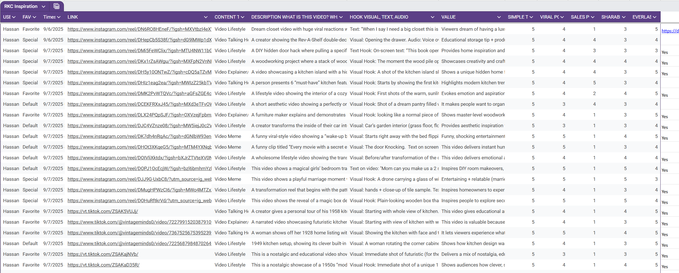Expand the CONTENT T column filter arrow
Viewport: 679px width, 273px height.
click(243, 17)
